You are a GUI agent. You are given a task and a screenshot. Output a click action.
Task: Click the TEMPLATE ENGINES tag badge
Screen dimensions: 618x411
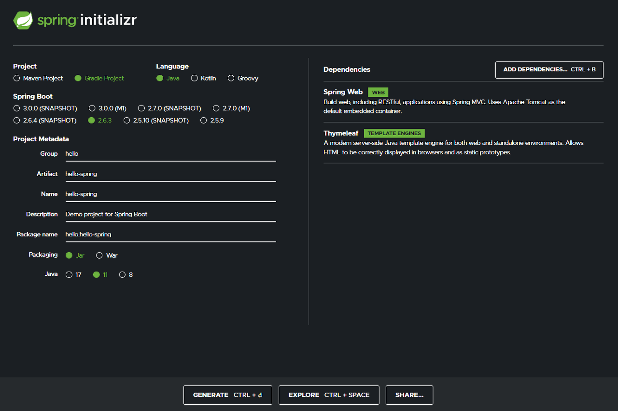click(x=394, y=133)
